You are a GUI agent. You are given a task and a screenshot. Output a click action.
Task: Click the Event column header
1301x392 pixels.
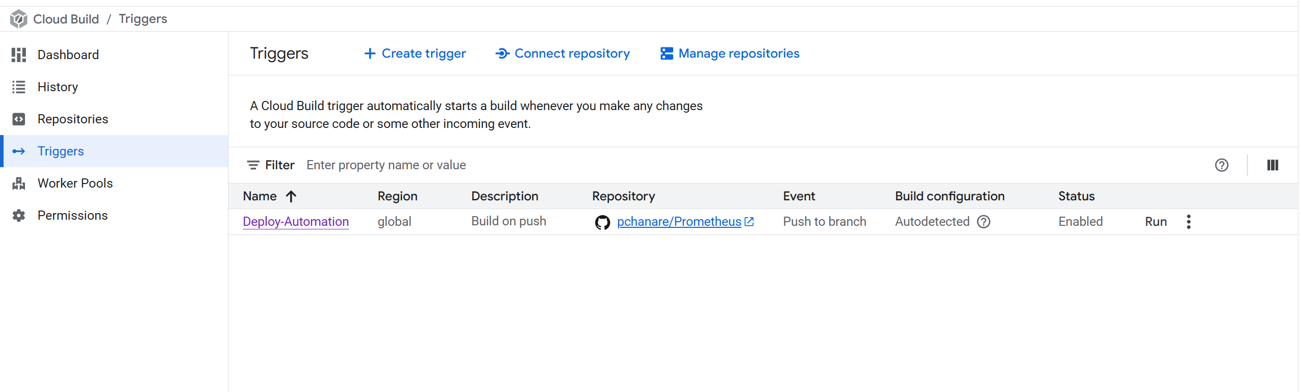[x=799, y=196]
